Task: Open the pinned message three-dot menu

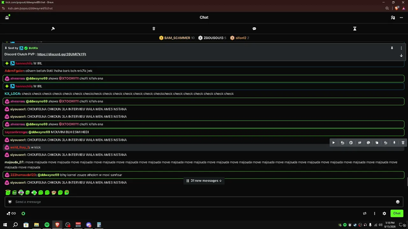Action: (401, 48)
